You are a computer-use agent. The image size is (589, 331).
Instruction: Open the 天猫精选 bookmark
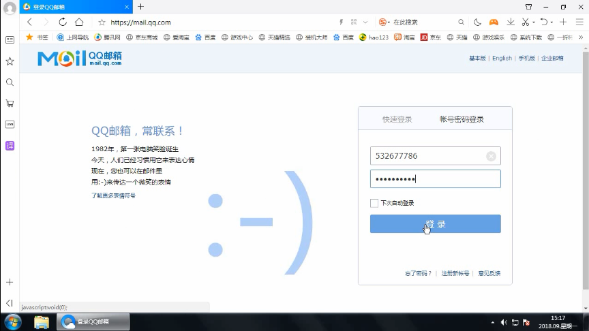coord(274,37)
